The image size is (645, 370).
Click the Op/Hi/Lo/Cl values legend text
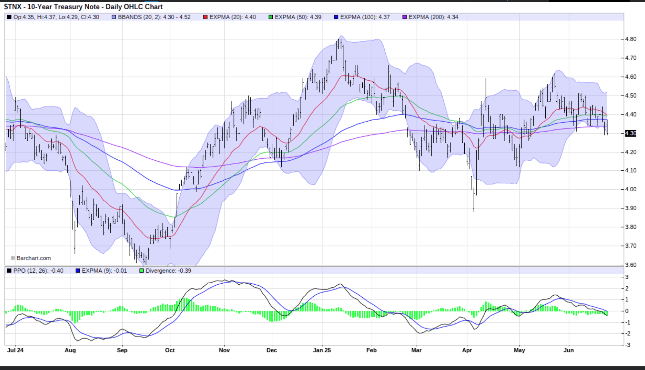(x=56, y=17)
